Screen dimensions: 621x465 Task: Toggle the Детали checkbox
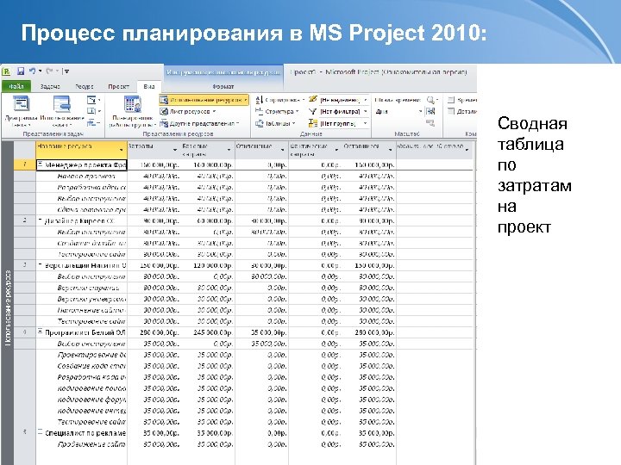point(451,111)
